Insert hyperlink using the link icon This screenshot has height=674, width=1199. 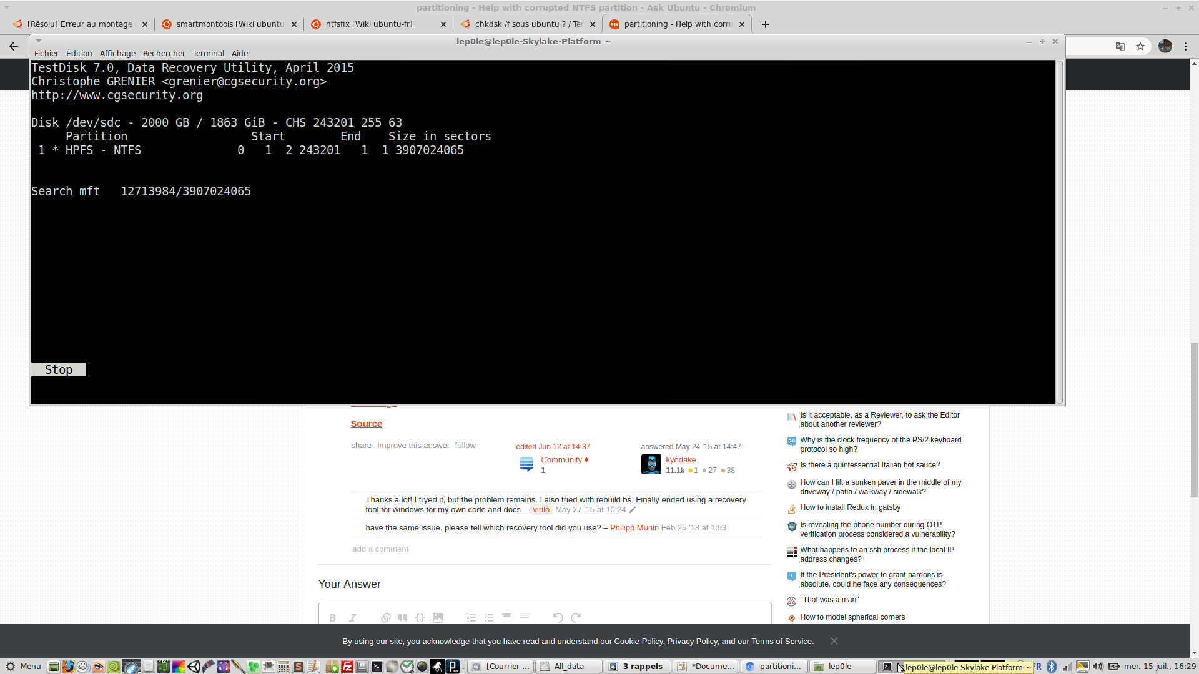pyautogui.click(x=385, y=618)
